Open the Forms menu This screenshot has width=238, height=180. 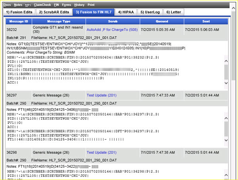[x=67, y=5]
